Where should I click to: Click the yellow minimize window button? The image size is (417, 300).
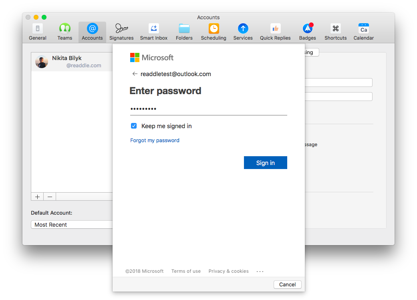(x=36, y=17)
